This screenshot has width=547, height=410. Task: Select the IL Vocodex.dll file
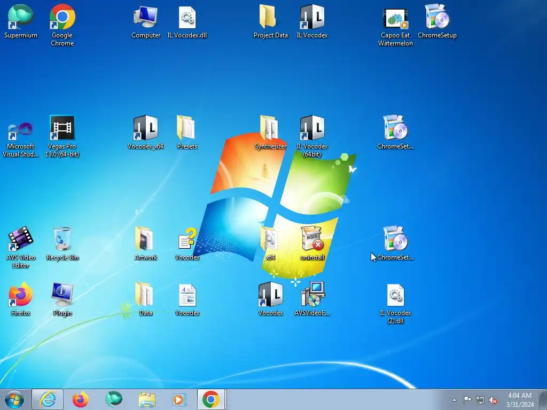pyautogui.click(x=187, y=21)
